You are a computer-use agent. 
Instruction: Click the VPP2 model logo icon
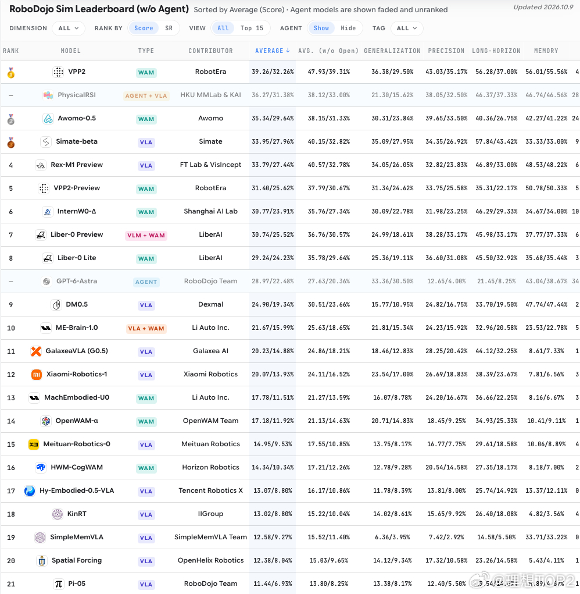point(58,72)
